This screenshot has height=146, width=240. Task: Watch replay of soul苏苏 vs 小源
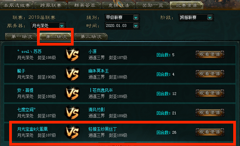[210, 54]
